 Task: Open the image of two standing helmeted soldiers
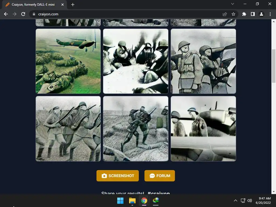tap(203, 61)
